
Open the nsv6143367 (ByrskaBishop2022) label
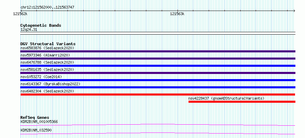click(x=50, y=84)
